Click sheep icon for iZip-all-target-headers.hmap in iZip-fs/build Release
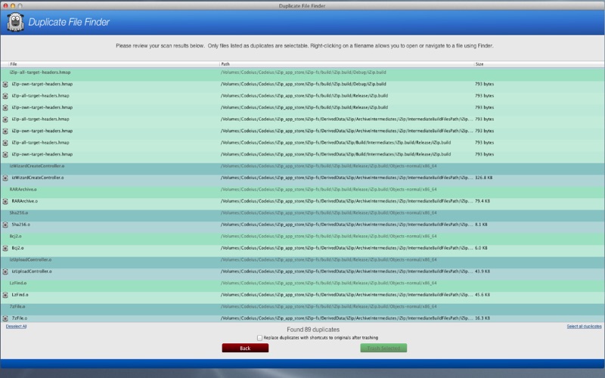The image size is (605, 378). 5,96
